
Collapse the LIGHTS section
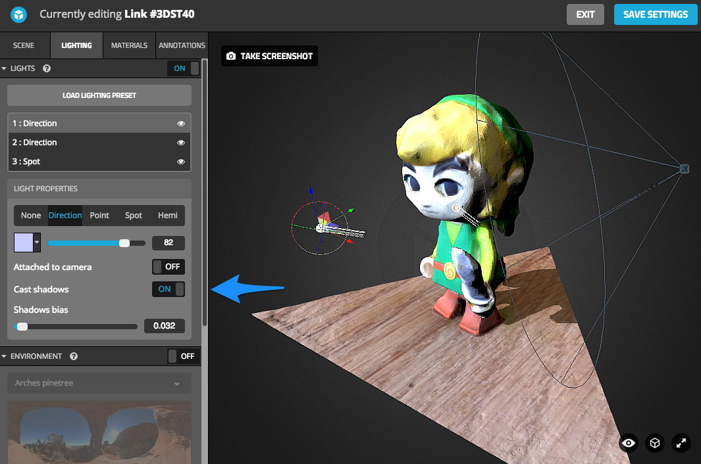(x=7, y=68)
